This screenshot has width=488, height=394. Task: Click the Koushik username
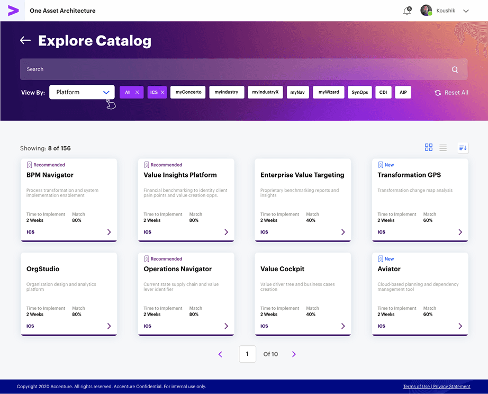[446, 11]
